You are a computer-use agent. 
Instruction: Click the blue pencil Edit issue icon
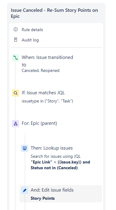point(25,190)
